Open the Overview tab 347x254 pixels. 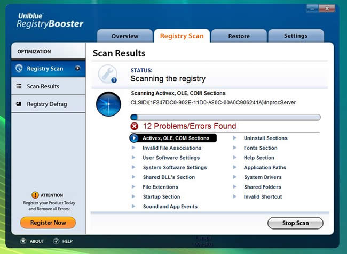[x=125, y=36]
